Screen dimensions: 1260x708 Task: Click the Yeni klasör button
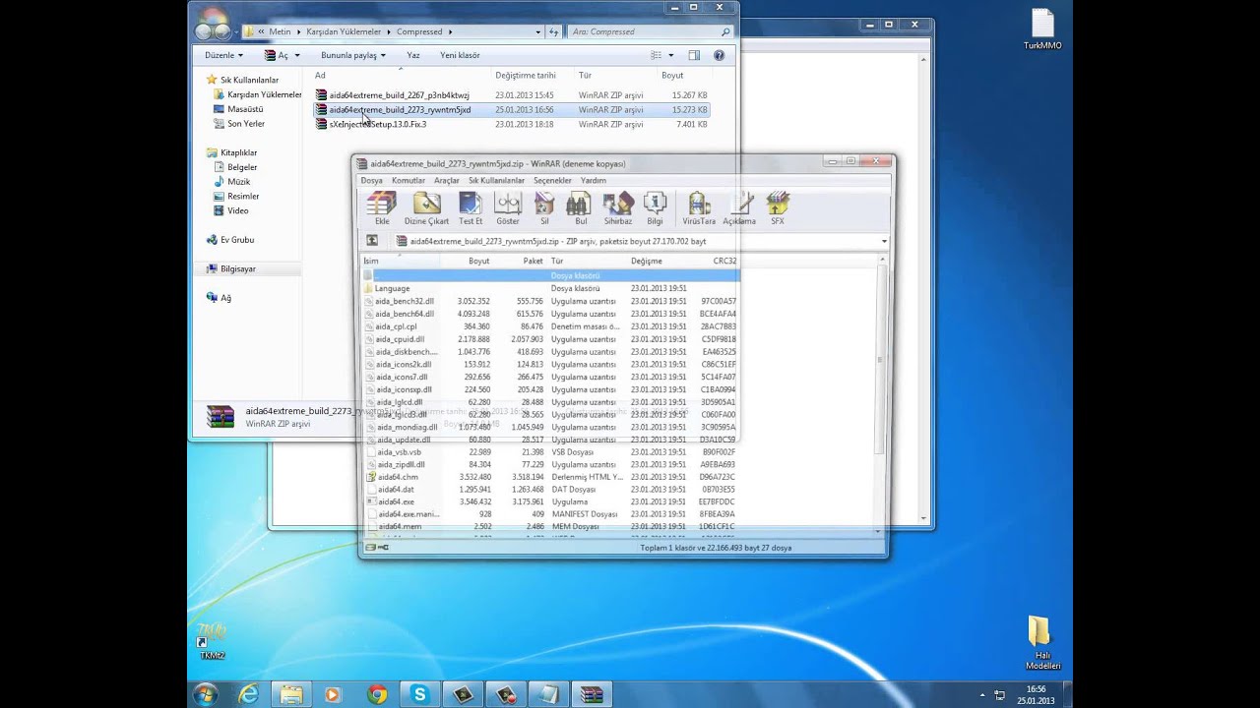pos(460,55)
